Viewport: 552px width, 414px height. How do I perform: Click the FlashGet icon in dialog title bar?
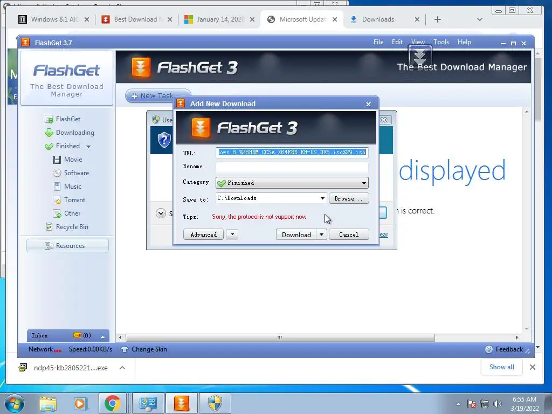pos(181,103)
